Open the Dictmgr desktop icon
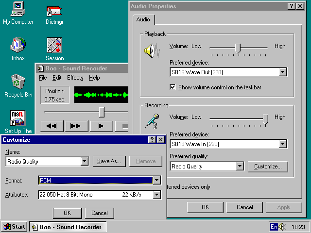The image size is (311, 233). (54, 11)
